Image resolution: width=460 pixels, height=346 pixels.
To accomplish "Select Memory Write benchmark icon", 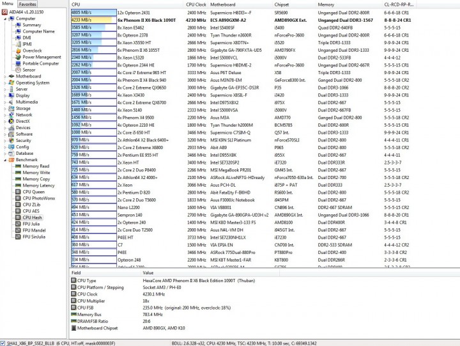I will 18,173.
